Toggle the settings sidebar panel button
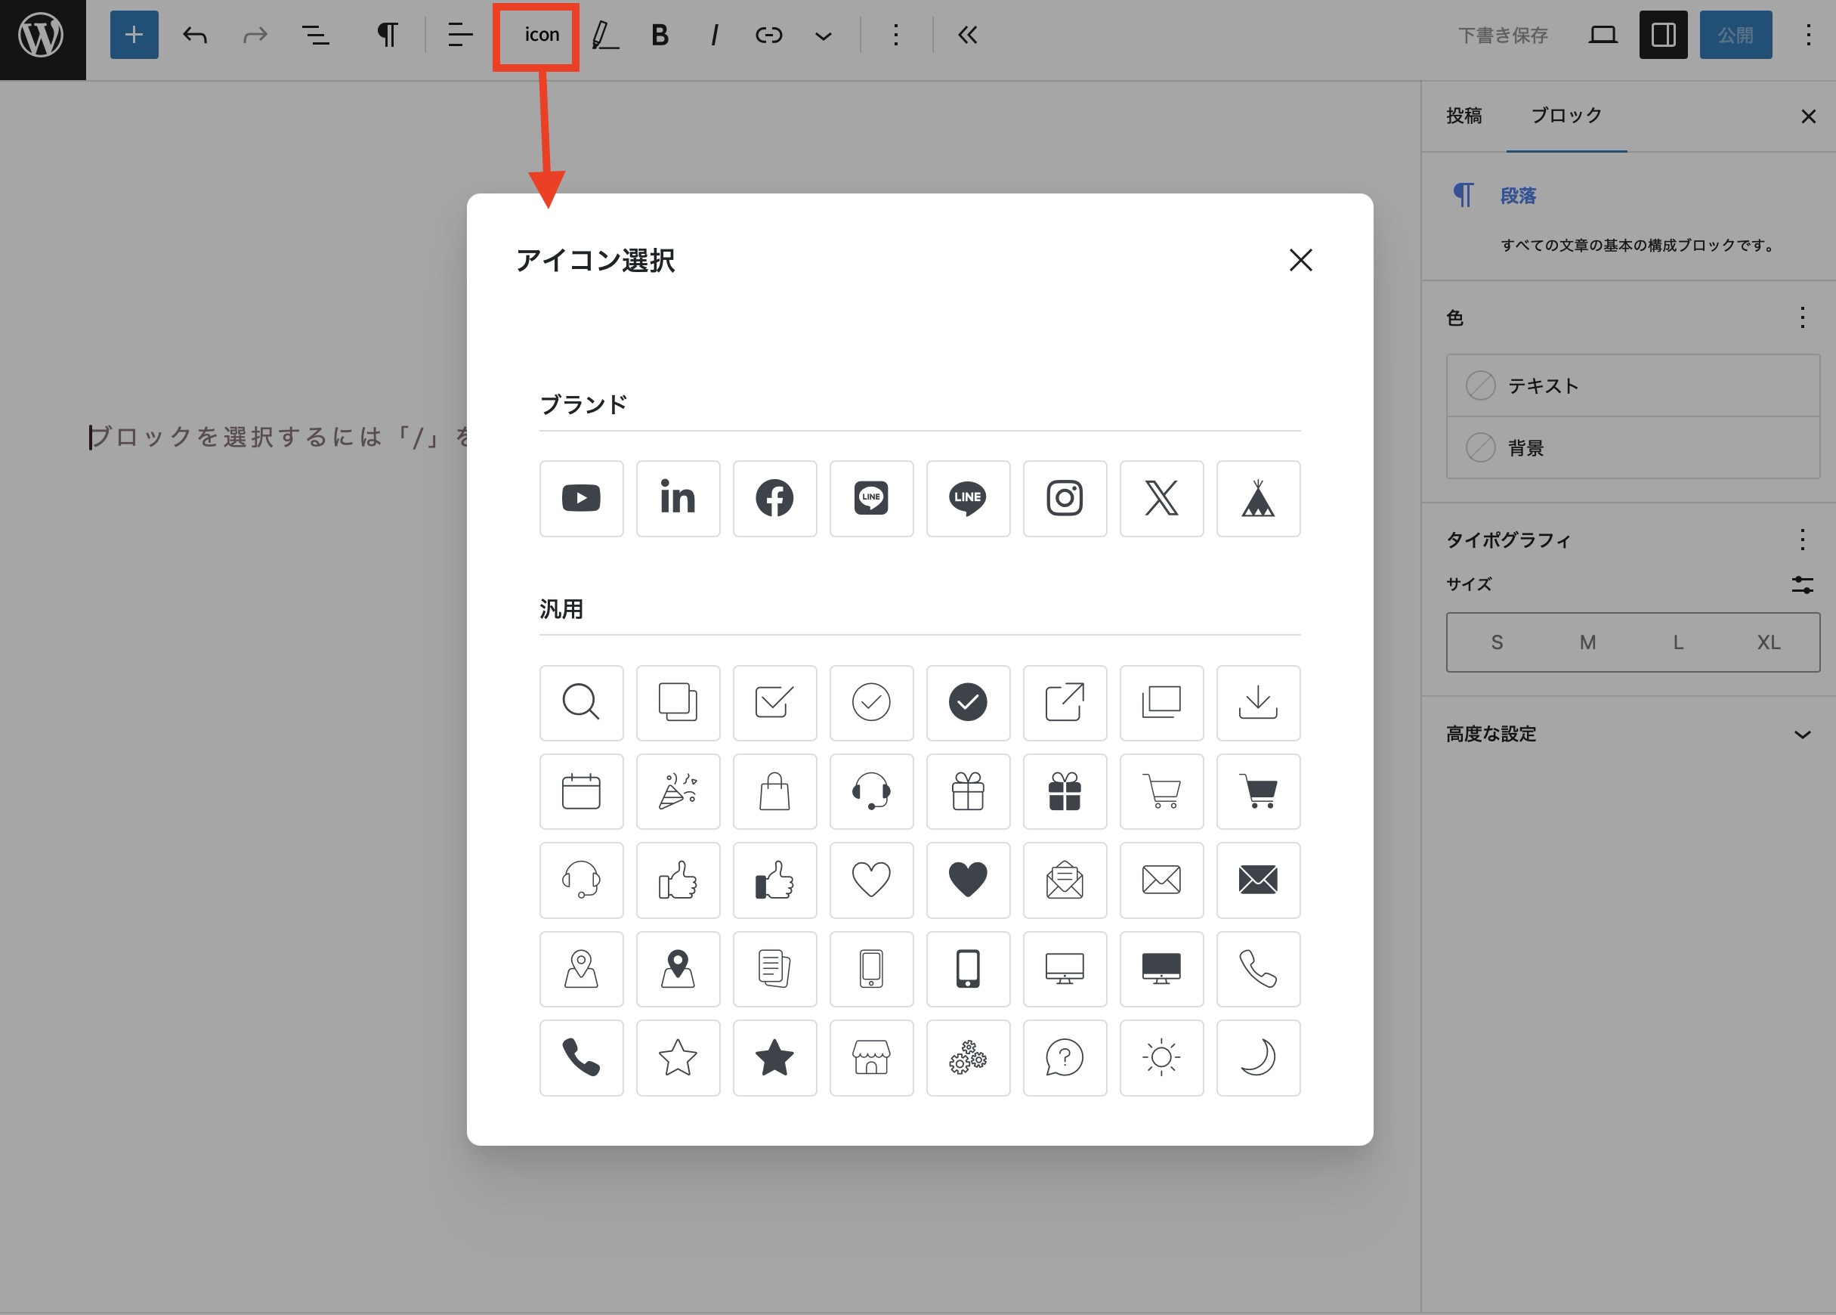Image resolution: width=1836 pixels, height=1315 pixels. (x=1663, y=35)
